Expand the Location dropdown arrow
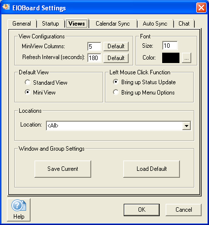 coord(186,126)
